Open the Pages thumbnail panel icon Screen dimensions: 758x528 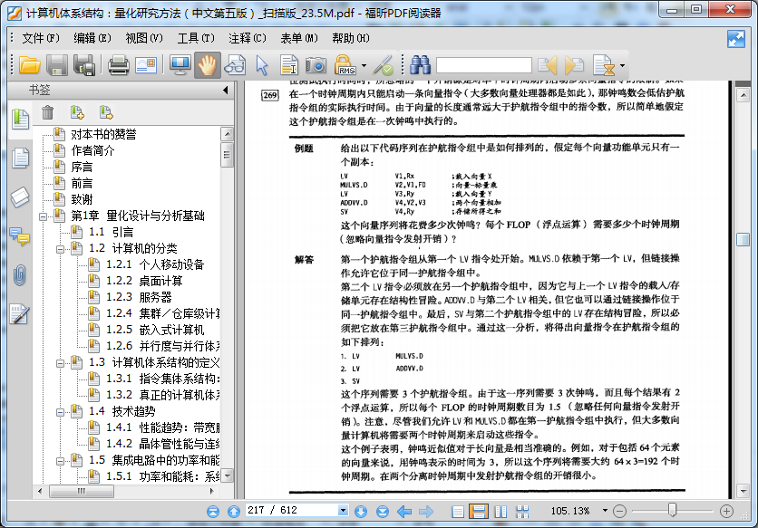[20, 158]
